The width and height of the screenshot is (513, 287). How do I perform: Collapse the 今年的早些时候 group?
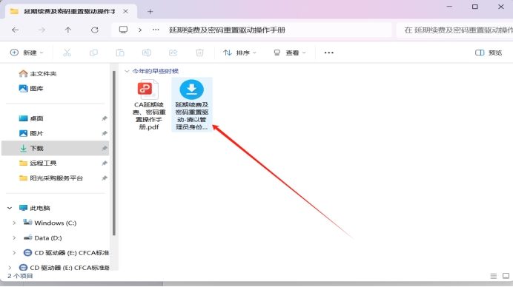pyautogui.click(x=127, y=71)
